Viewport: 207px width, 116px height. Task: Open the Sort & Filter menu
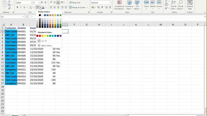[x=173, y=5]
